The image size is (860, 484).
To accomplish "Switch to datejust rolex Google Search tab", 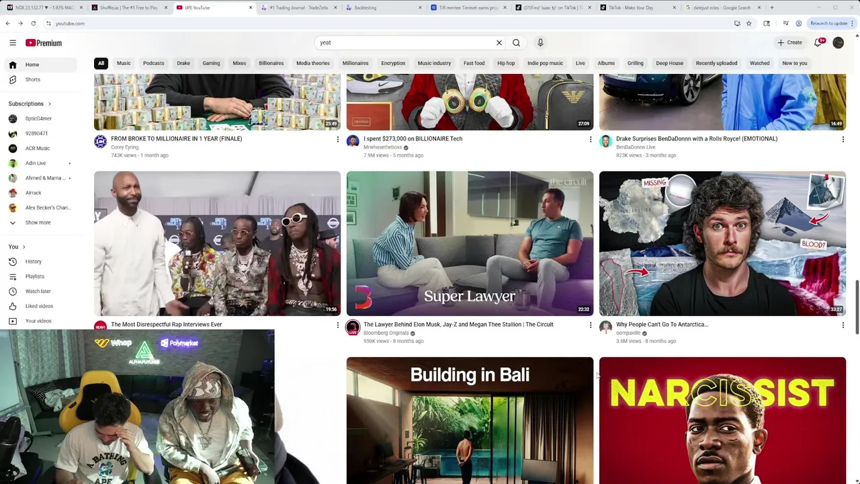I will [x=722, y=7].
